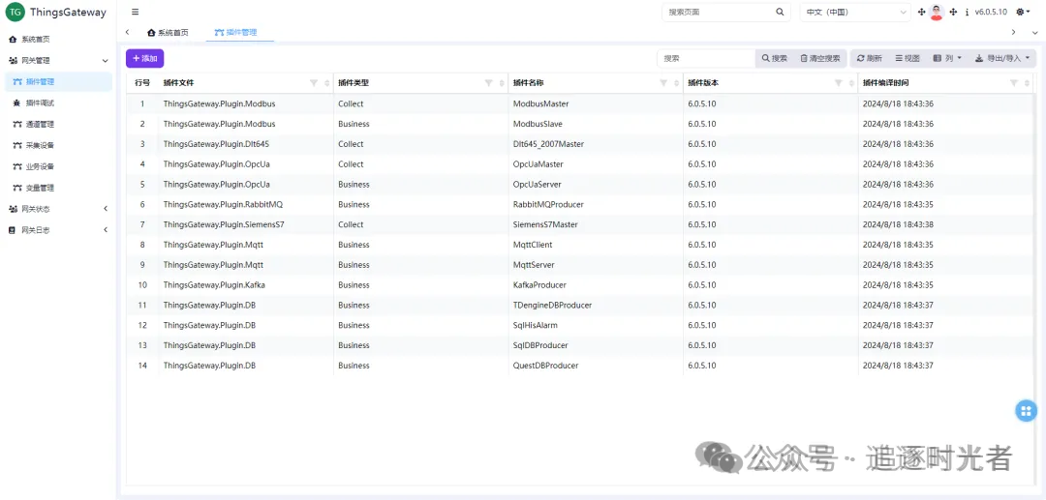Click the 清空搜索 button
The width and height of the screenshot is (1046, 500).
pyautogui.click(x=820, y=59)
